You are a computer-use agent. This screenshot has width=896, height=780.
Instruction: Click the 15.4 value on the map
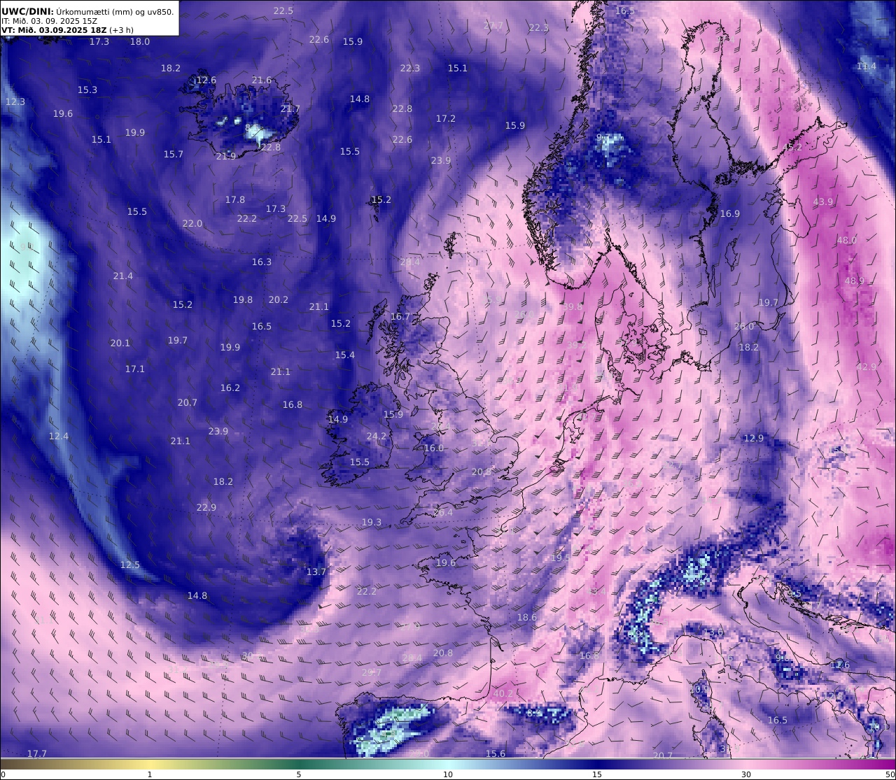(x=345, y=355)
